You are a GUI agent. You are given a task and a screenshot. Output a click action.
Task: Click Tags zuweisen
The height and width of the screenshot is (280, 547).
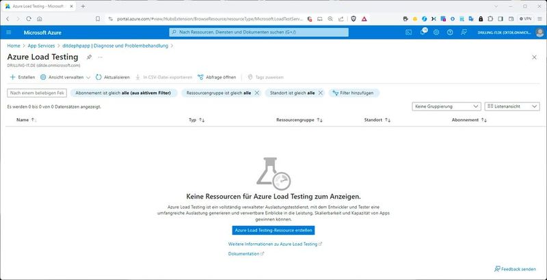pyautogui.click(x=265, y=77)
